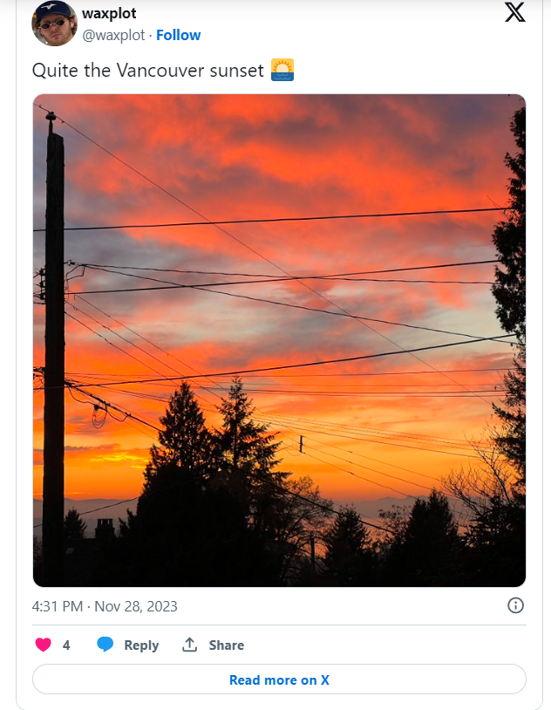Viewport: 551px width, 710px height.
Task: Open the Vancouver sunset photo
Action: (279, 340)
